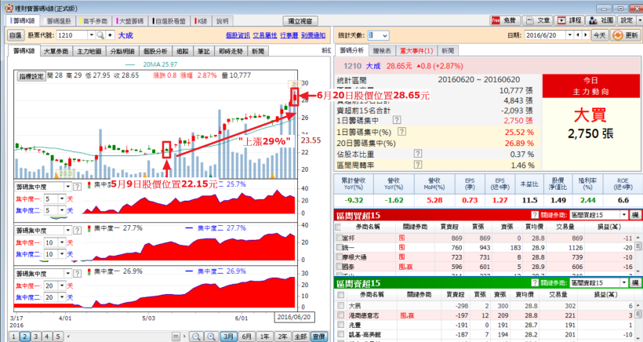Open 關鍵券商 dropdown showing 區間買超15
Viewport: 643px width, 342px height.
(x=624, y=215)
